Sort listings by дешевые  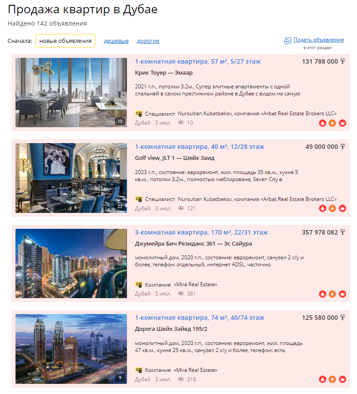(116, 41)
